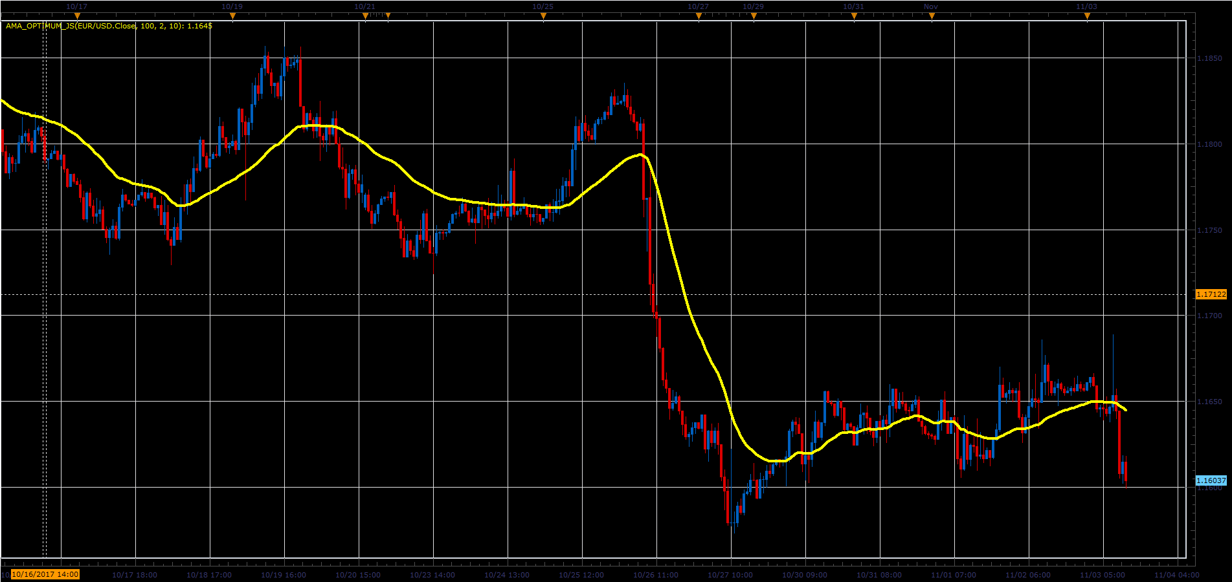The height and width of the screenshot is (582, 1232).
Task: Click the orange day marker under 10/17
Action: pyautogui.click(x=77, y=16)
